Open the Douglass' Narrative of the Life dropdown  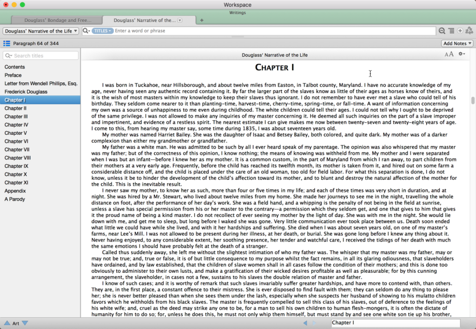click(x=40, y=30)
